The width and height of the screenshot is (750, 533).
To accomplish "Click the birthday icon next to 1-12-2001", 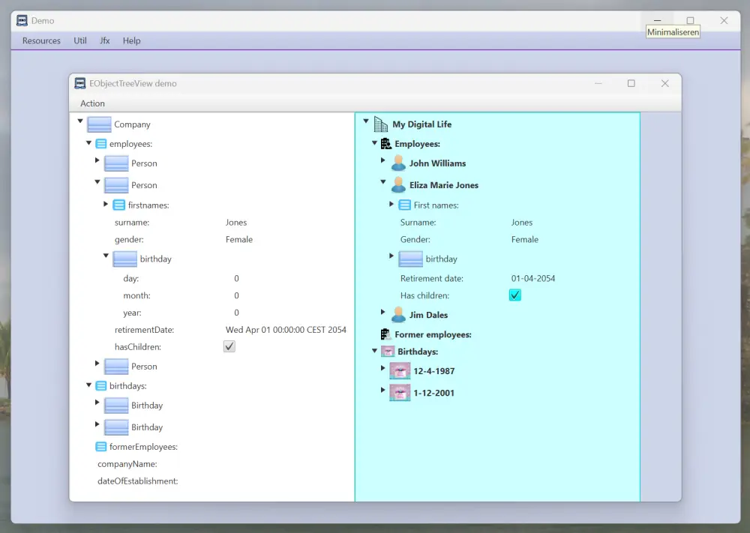I will click(400, 393).
